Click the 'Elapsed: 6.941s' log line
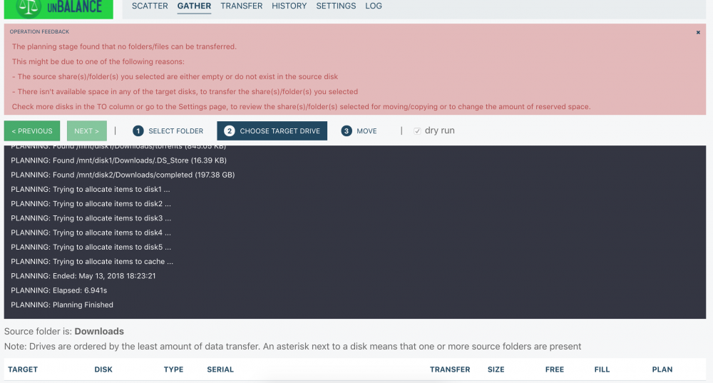The height and width of the screenshot is (383, 713). (59, 290)
